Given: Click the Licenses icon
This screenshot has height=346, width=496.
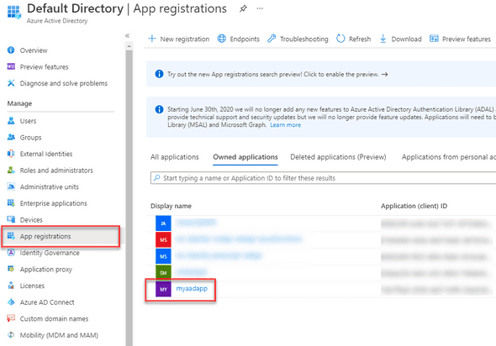Looking at the screenshot, I should [11, 286].
